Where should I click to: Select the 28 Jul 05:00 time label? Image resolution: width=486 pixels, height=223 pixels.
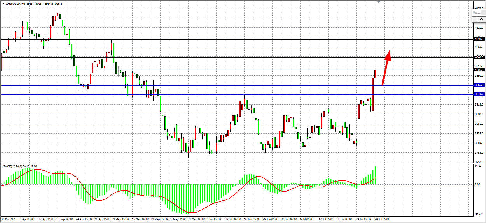click(382, 219)
